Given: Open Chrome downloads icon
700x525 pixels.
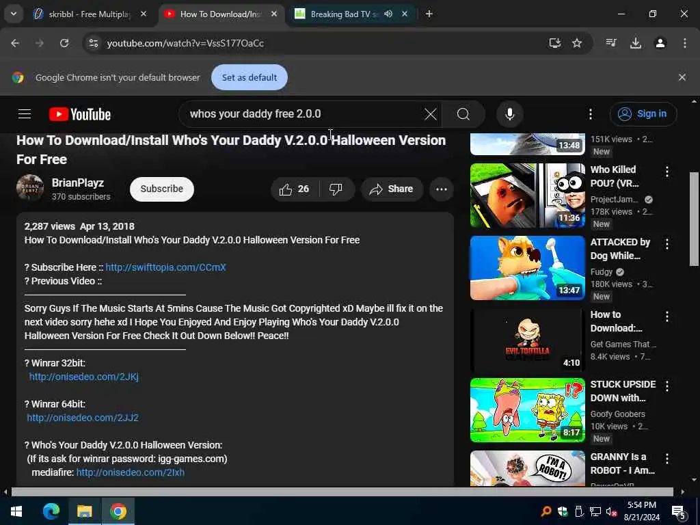Looking at the screenshot, I should tap(636, 43).
